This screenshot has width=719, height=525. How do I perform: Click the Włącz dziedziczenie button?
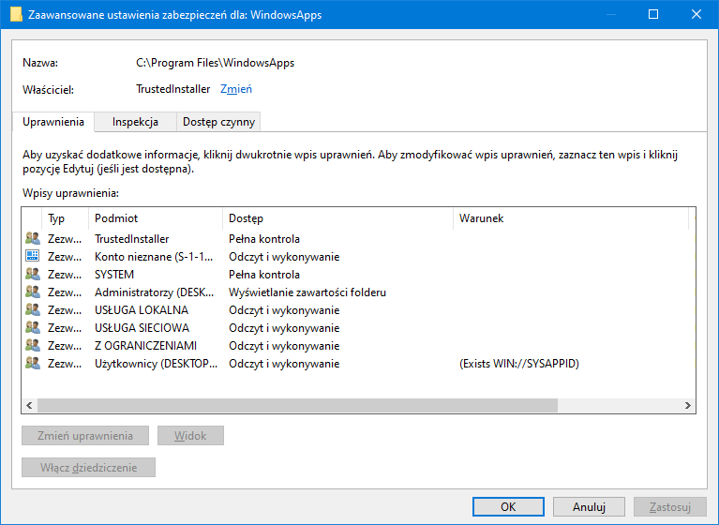(88, 467)
